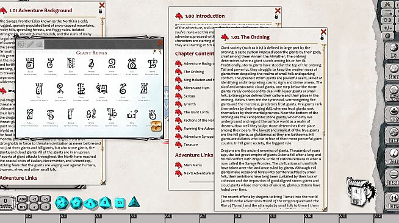This screenshot has height=223, width=399.
Task: Open the list options icon in sidebar
Action: pos(387,12)
